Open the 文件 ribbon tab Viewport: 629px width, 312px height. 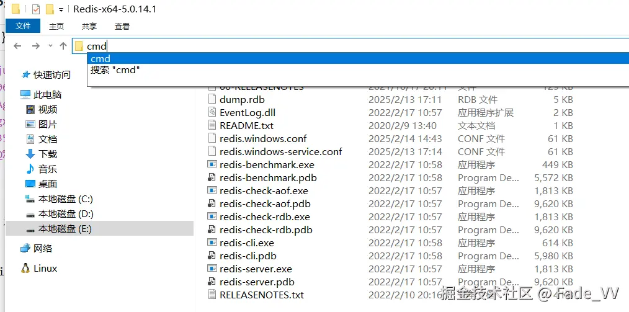pos(23,26)
